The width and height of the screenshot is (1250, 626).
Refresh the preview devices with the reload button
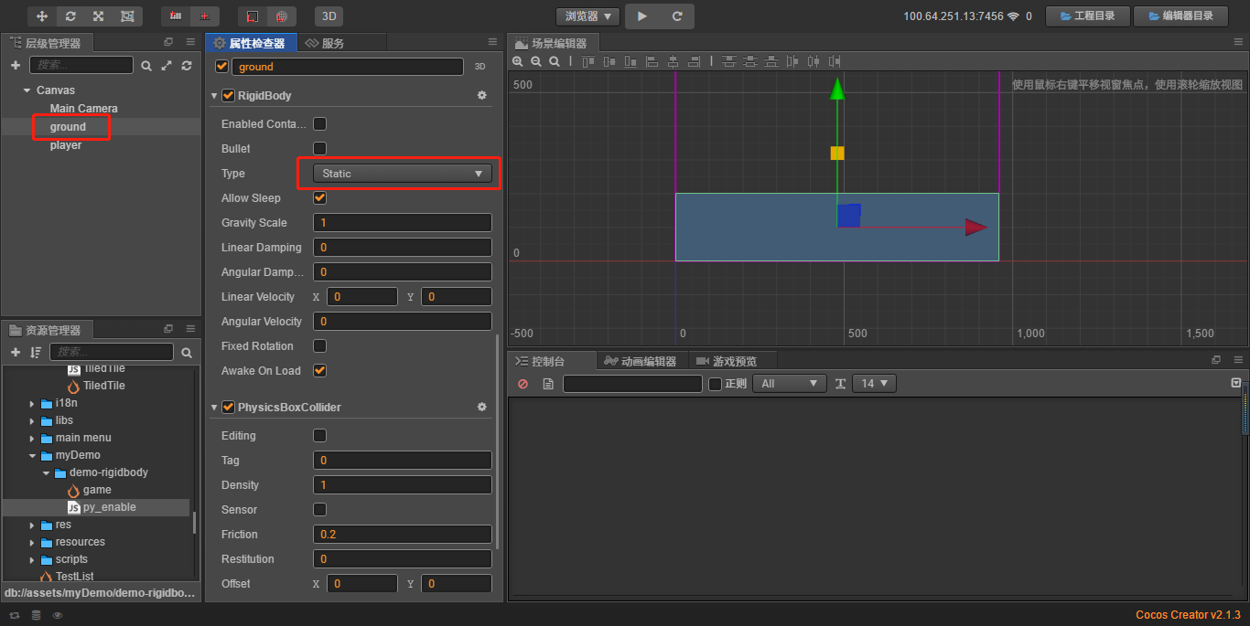click(x=677, y=16)
